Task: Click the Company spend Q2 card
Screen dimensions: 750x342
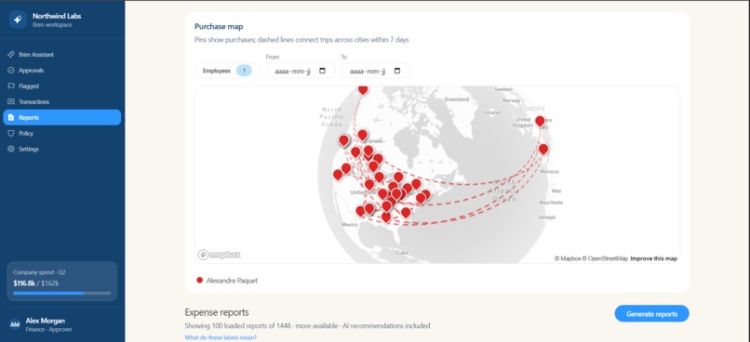Action: (x=61, y=282)
